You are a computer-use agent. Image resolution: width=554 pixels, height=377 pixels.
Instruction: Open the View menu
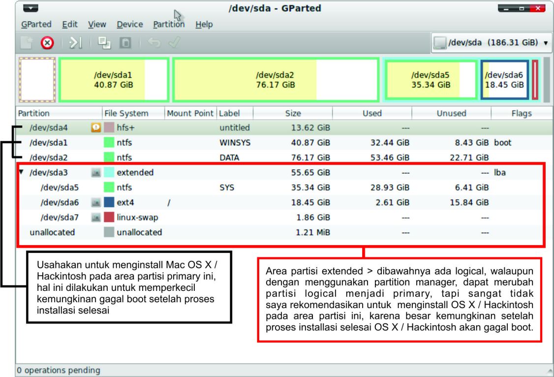tap(97, 25)
